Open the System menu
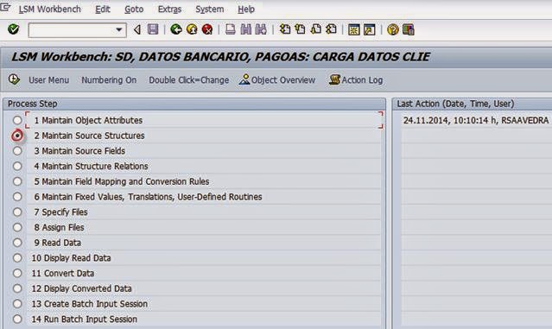Image resolution: width=552 pixels, height=329 pixels. 209,9
